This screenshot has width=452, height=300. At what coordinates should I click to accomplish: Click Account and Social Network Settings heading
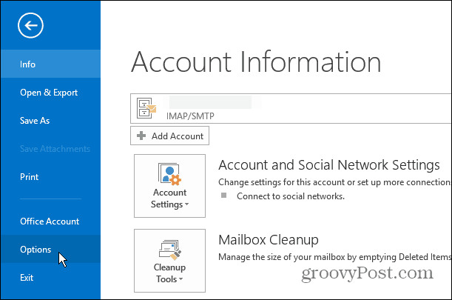329,165
